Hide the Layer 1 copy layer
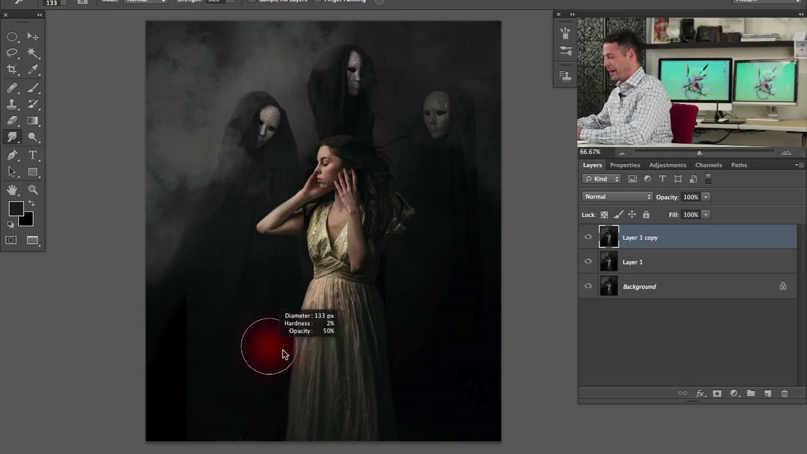Viewport: 807px width, 454px height. [x=588, y=237]
